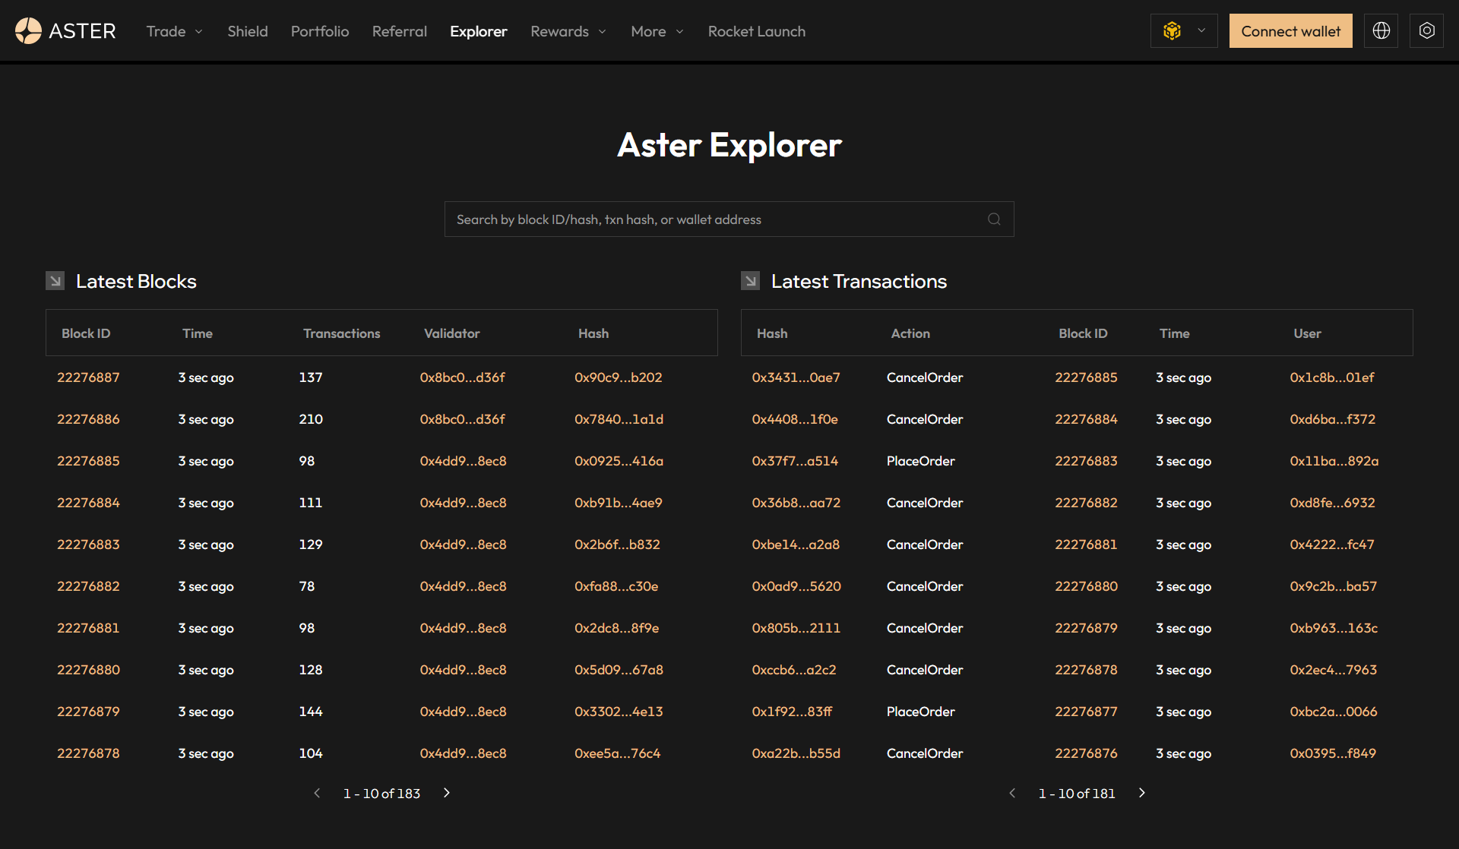This screenshot has height=849, width=1459.
Task: Click the corner-arrow icon beside Latest Blocks
Action: (x=54, y=280)
